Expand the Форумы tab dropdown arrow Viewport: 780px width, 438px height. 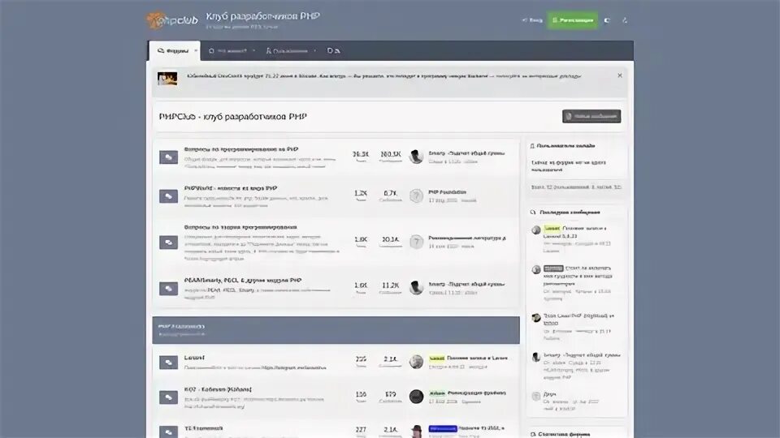point(196,50)
